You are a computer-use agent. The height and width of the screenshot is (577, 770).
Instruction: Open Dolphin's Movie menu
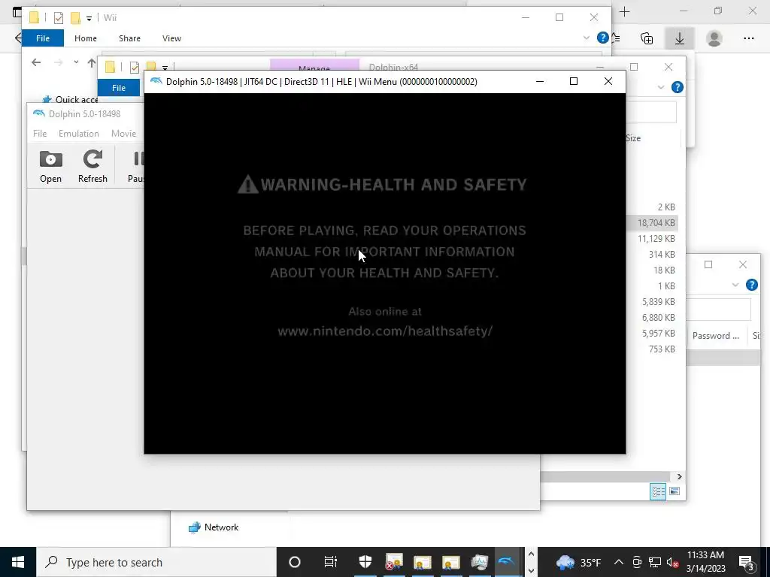click(x=124, y=134)
